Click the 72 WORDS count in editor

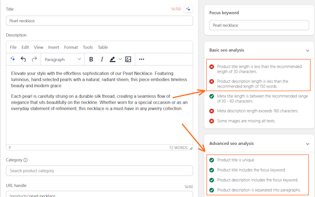178,148
